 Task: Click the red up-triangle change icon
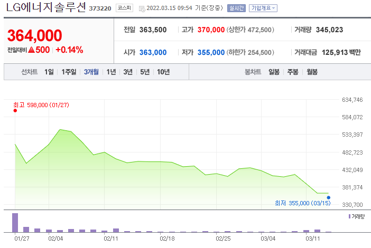pyautogui.click(x=31, y=50)
